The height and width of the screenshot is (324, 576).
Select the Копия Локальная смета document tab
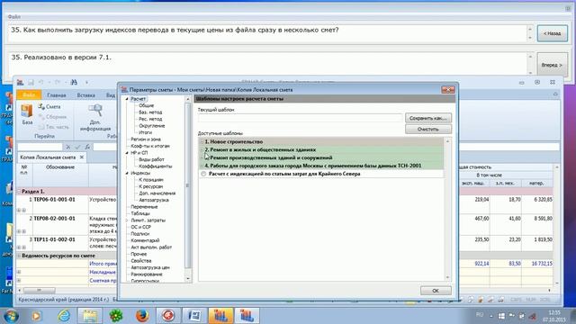[x=48, y=157]
